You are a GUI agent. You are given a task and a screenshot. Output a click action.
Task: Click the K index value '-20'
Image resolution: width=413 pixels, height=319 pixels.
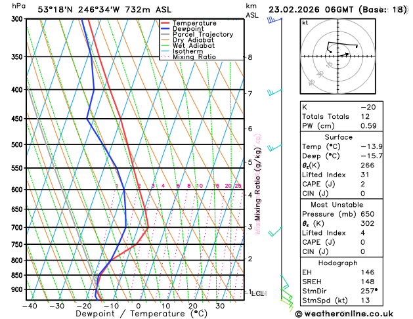(x=368, y=107)
